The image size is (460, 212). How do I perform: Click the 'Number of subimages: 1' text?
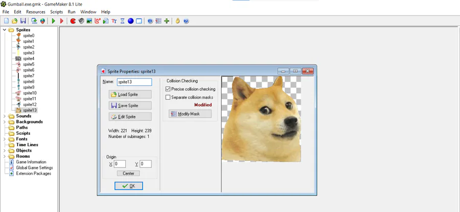[129, 136]
